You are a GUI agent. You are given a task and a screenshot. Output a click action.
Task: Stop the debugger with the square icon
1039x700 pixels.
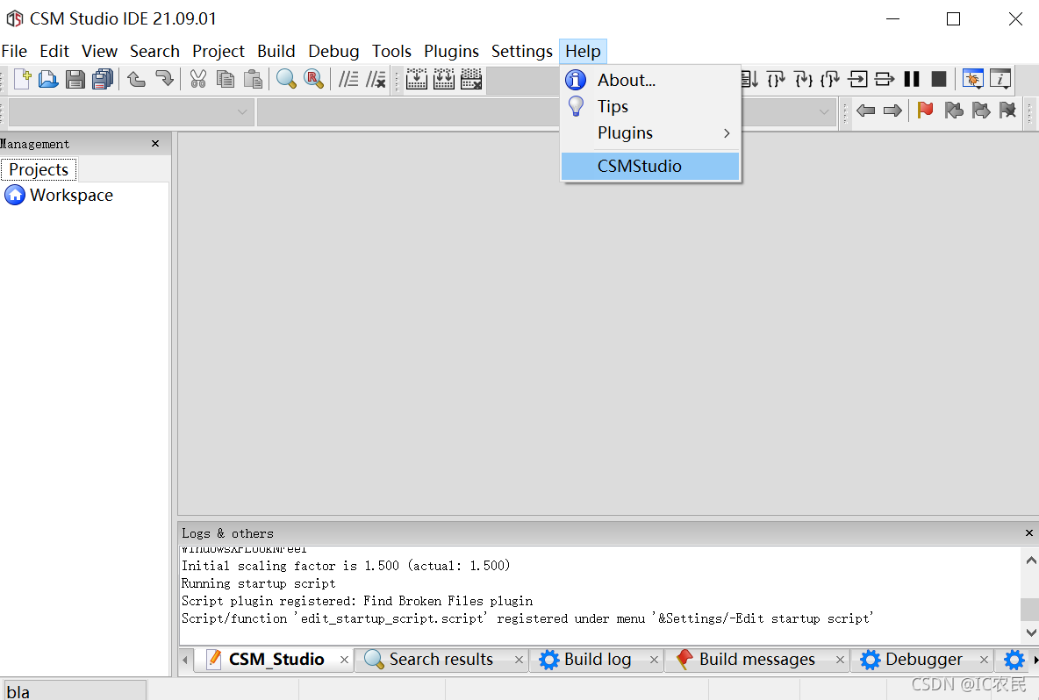point(939,79)
